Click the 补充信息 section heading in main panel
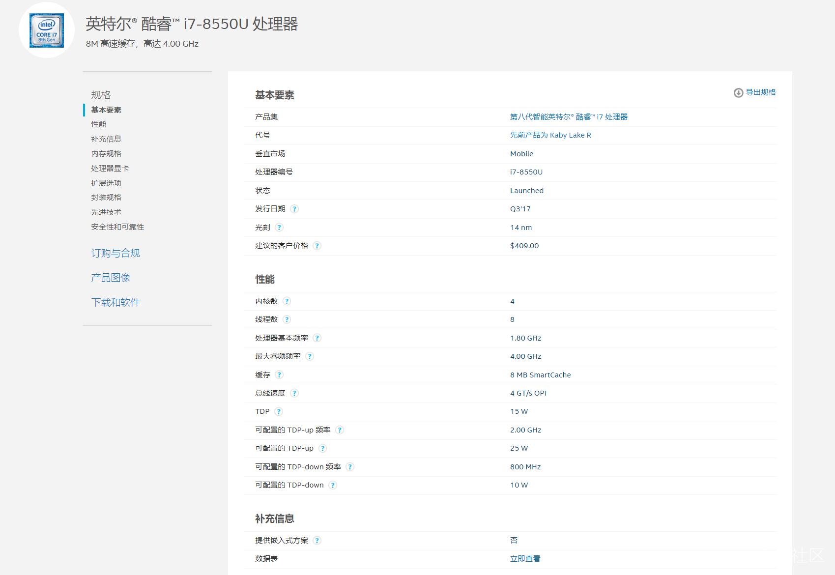This screenshot has height=575, width=835. coord(275,519)
